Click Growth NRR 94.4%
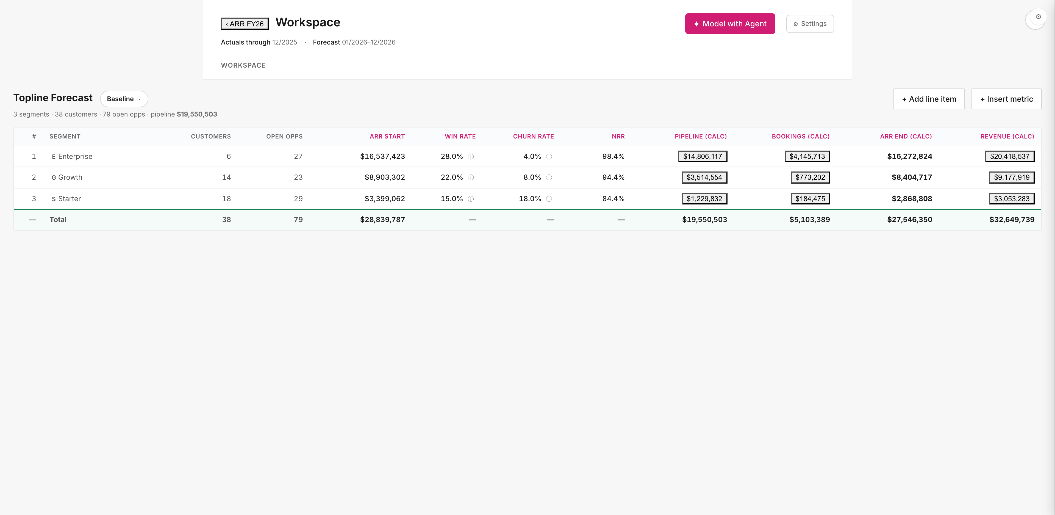 point(613,178)
